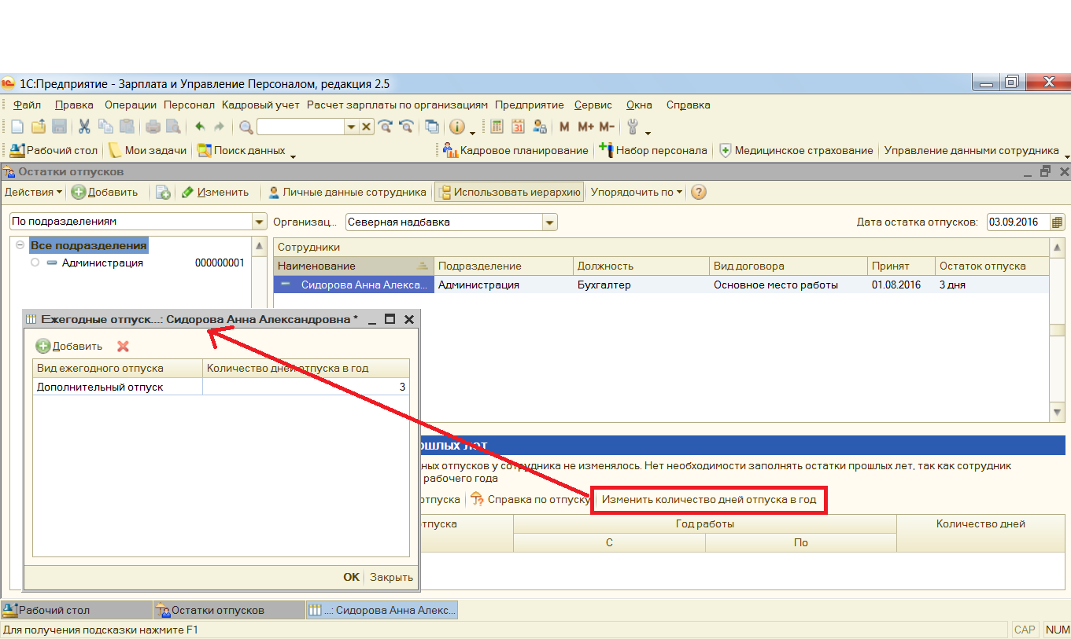Click the Copy icon in main toolbar
1071x639 pixels.
105,127
